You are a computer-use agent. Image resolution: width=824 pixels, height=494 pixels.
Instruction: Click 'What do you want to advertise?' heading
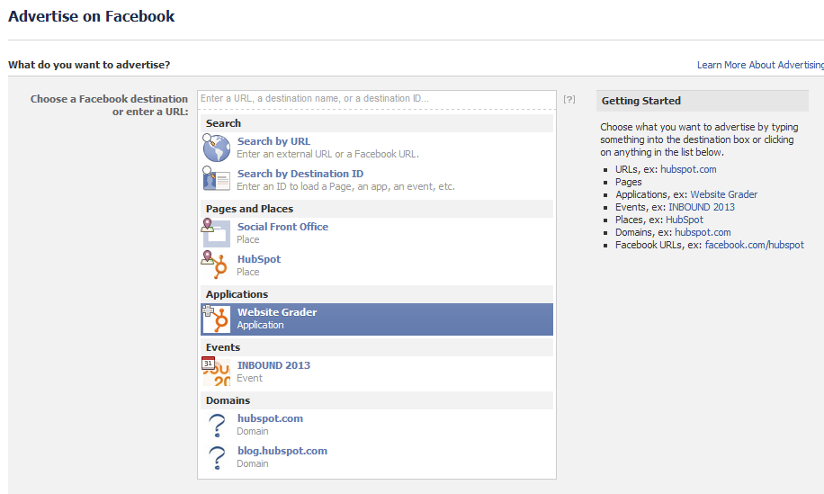tap(89, 65)
